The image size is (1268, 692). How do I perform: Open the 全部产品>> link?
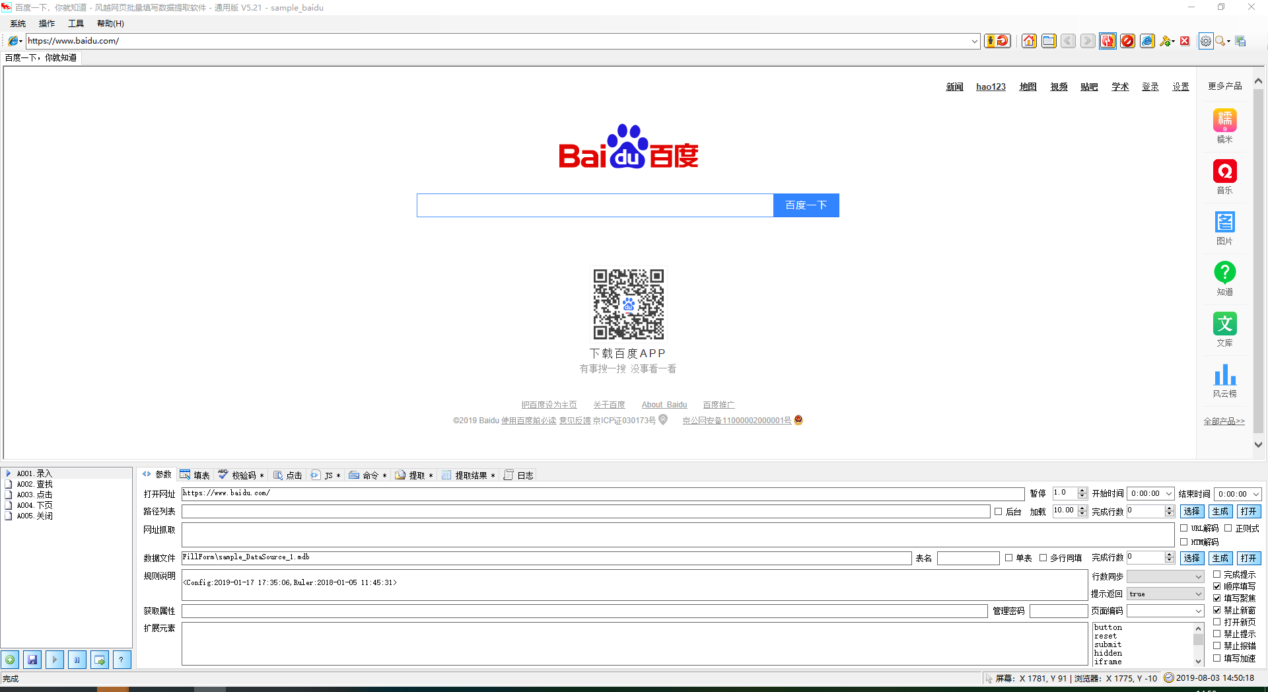pyautogui.click(x=1224, y=421)
